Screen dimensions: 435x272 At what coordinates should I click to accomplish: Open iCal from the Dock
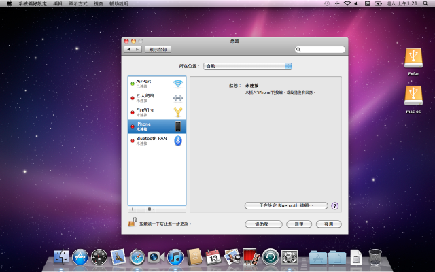[213, 257]
